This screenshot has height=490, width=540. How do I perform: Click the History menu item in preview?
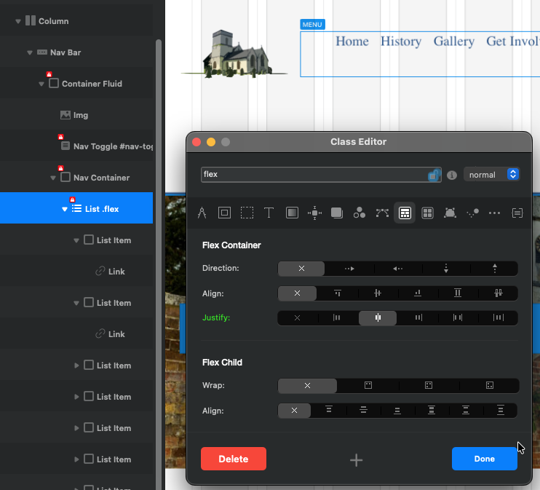[400, 42]
